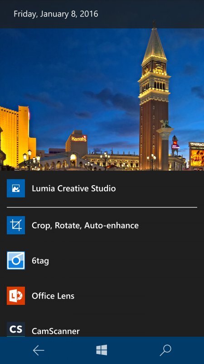Tap the Windows Start logo
The image size is (204, 364).
coord(102,350)
